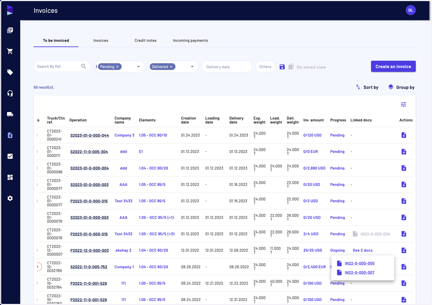
Task: Click the 56 result(s) count
Action: tap(44, 88)
